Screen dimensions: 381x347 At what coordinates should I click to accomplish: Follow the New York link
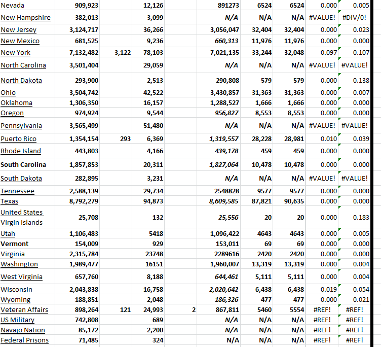point(16,53)
